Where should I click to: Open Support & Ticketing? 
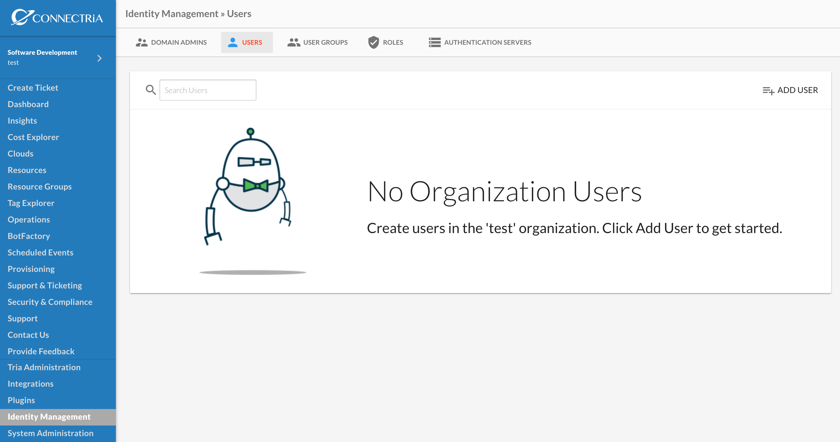click(45, 285)
